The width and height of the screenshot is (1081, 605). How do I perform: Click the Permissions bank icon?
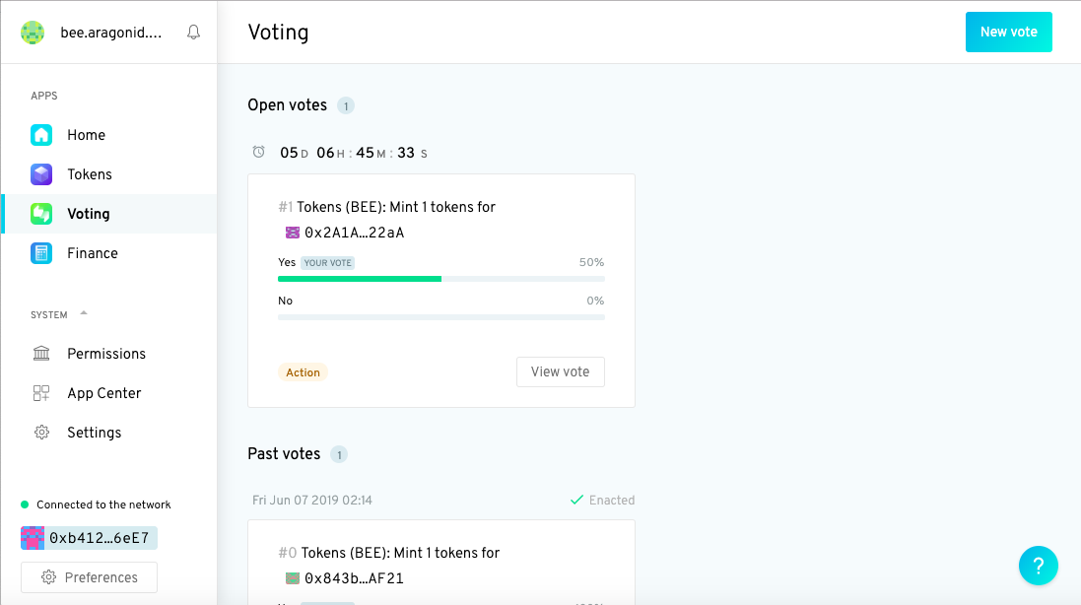(x=41, y=354)
